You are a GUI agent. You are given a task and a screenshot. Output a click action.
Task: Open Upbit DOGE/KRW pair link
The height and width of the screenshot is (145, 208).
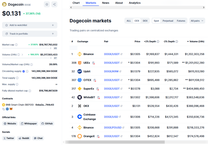pyautogui.click(x=113, y=71)
